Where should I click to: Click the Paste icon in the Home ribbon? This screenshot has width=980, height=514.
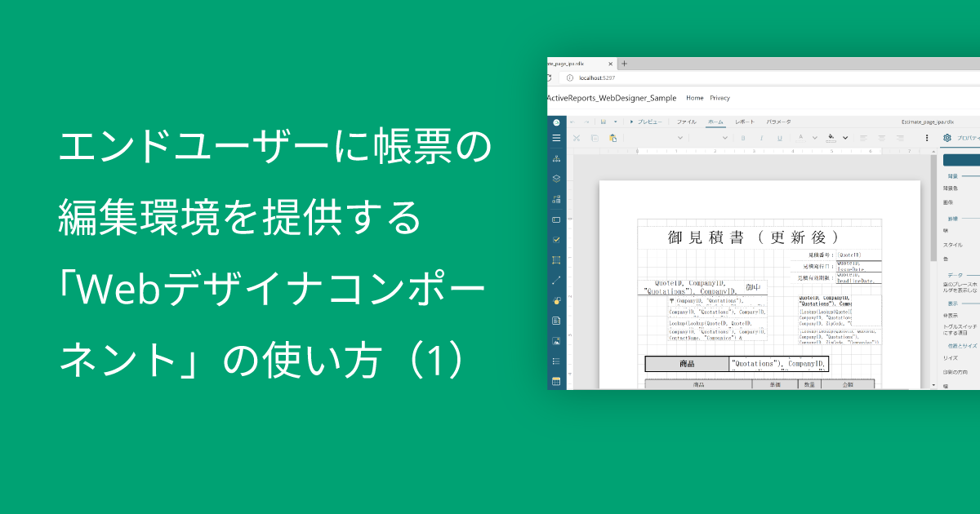(x=612, y=137)
